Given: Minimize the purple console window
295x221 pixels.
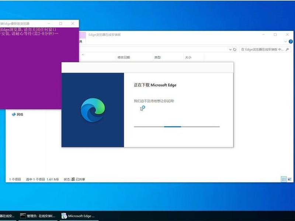Looking at the screenshot, I should 49,24.
